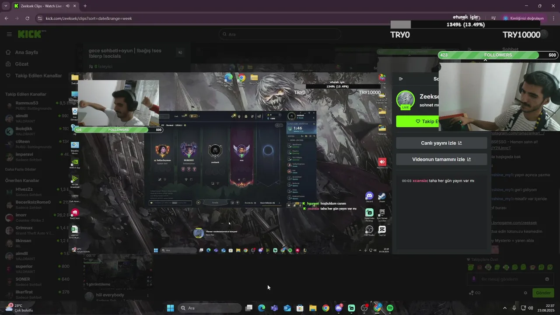Open taskbar volume control
Viewport: 560px width, 315px height.
[x=530, y=308]
